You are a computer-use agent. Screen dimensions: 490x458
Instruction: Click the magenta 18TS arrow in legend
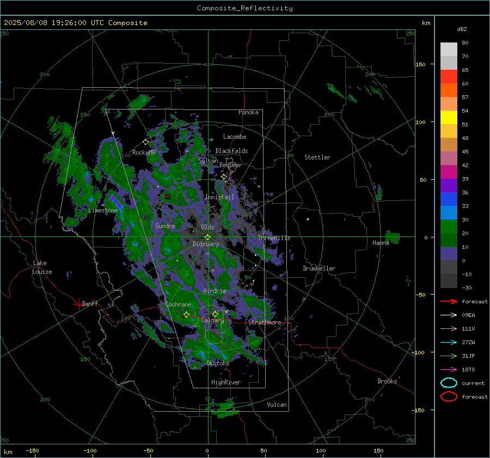point(449,370)
